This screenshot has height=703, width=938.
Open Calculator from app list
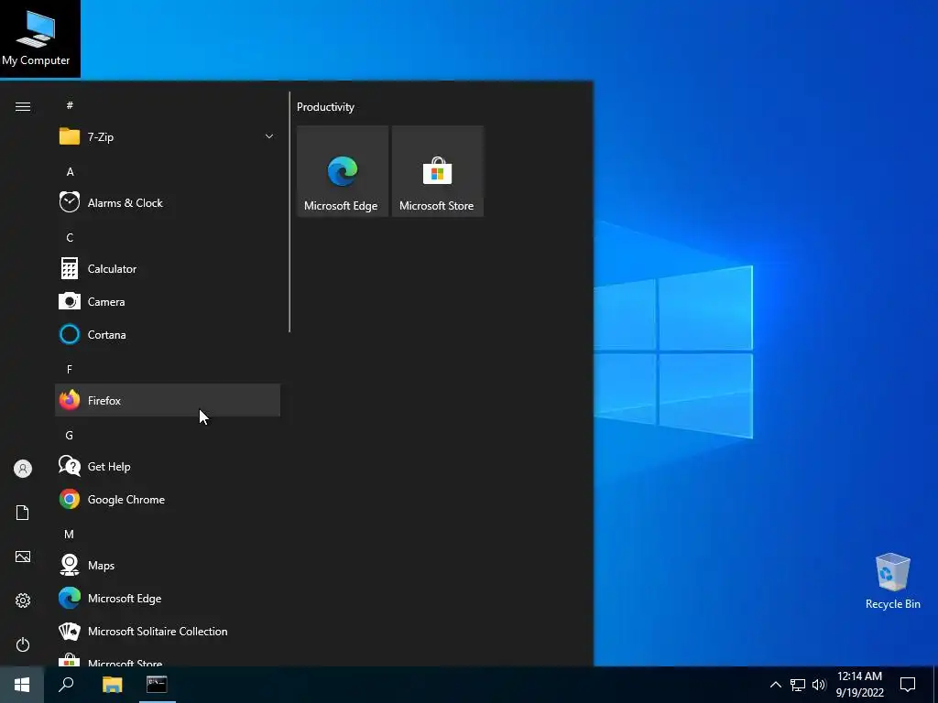168,268
